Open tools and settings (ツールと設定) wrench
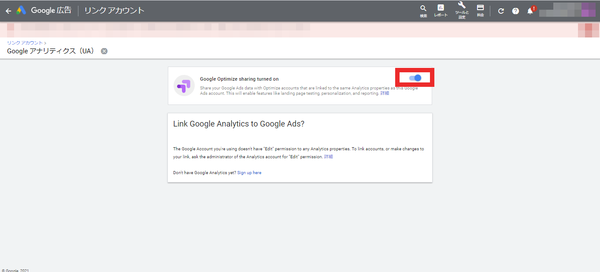 [462, 11]
